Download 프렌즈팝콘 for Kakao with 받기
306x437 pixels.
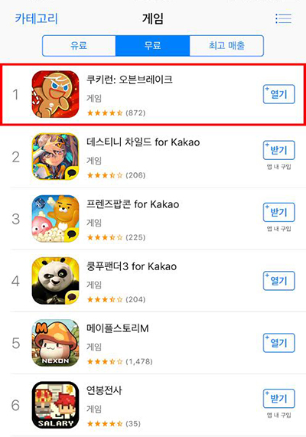point(279,212)
